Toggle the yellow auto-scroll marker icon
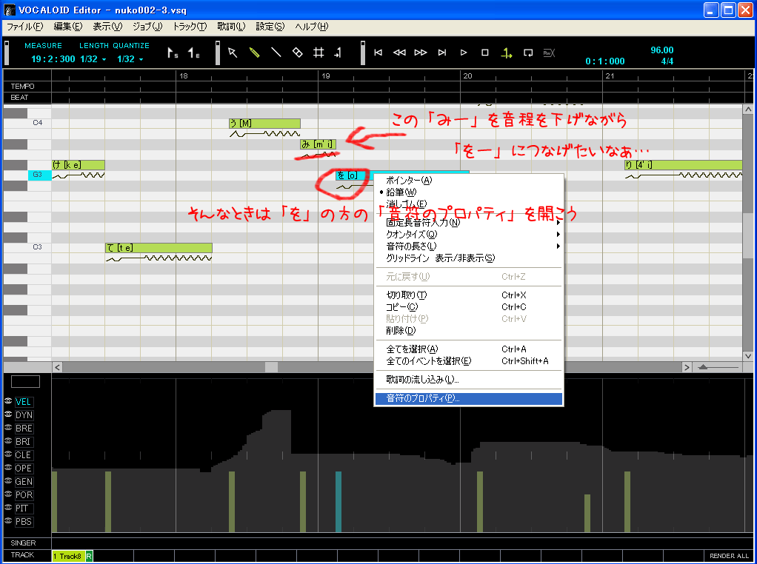The width and height of the screenshot is (757, 564). coord(507,53)
